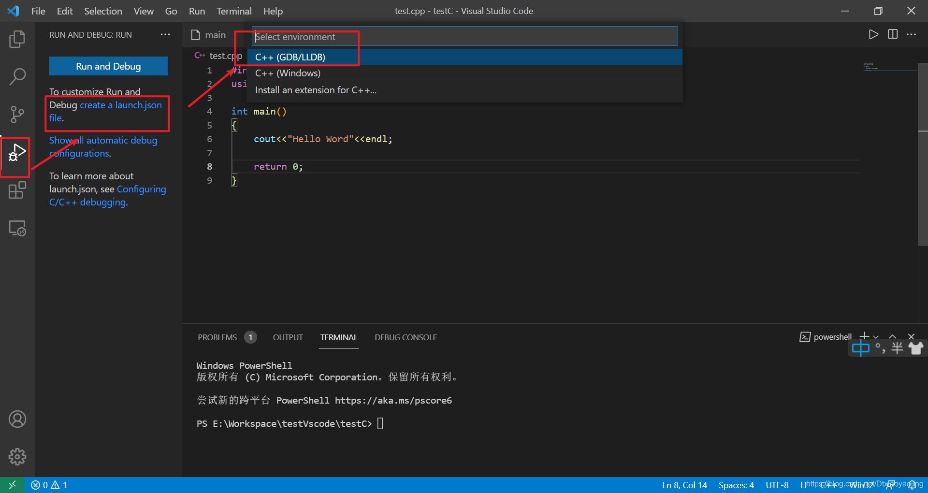Open the Source Control view

[x=17, y=115]
